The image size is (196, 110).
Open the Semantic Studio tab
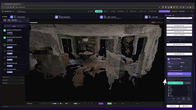pos(153,11)
